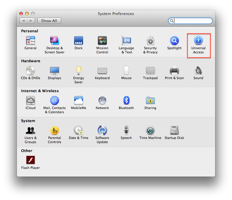
Task: Click the magnifying glass in search field
Action: click(171, 21)
